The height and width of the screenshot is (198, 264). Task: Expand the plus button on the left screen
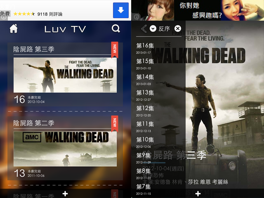tap(65, 193)
